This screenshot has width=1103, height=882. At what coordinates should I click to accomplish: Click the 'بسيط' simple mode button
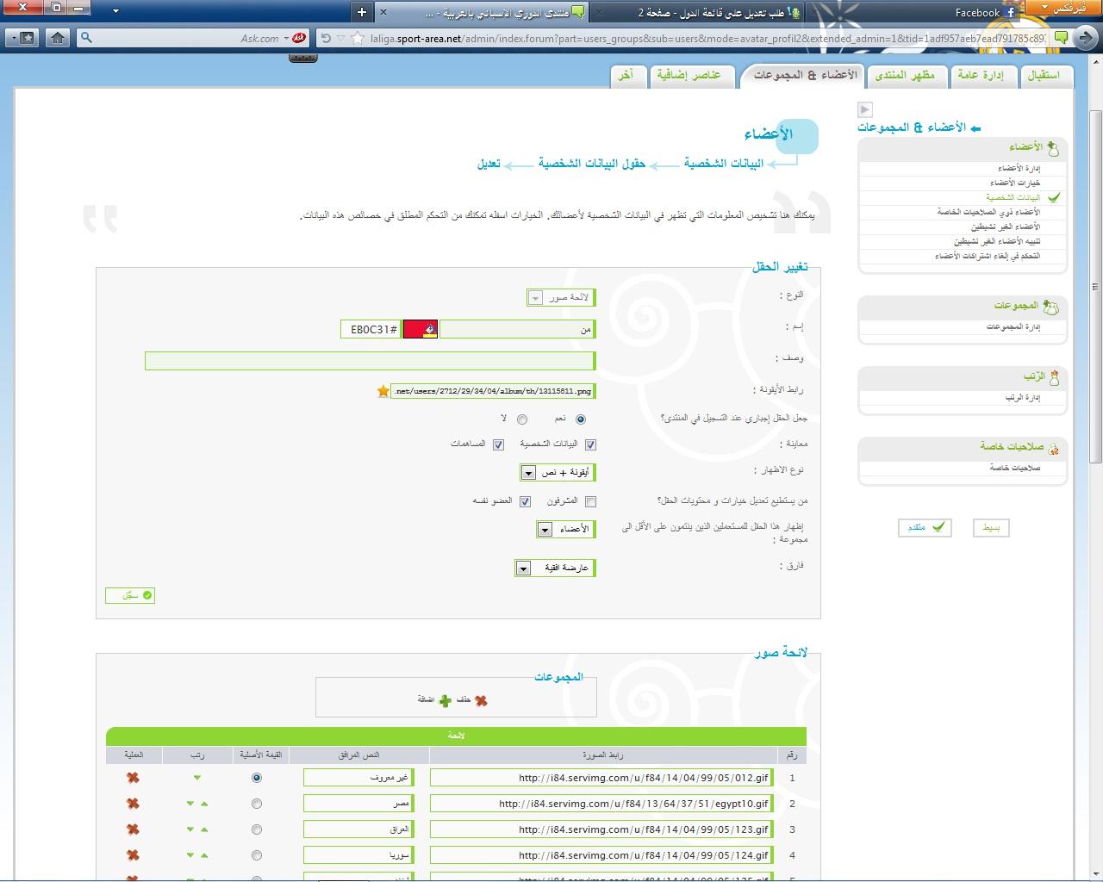tap(991, 528)
